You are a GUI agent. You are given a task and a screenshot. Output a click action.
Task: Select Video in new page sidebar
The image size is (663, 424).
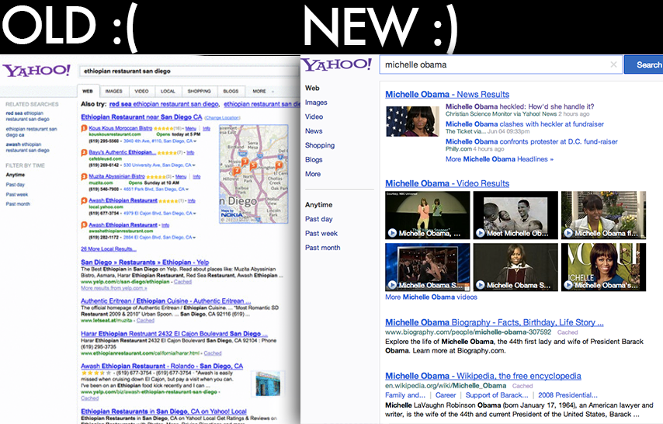(x=314, y=116)
